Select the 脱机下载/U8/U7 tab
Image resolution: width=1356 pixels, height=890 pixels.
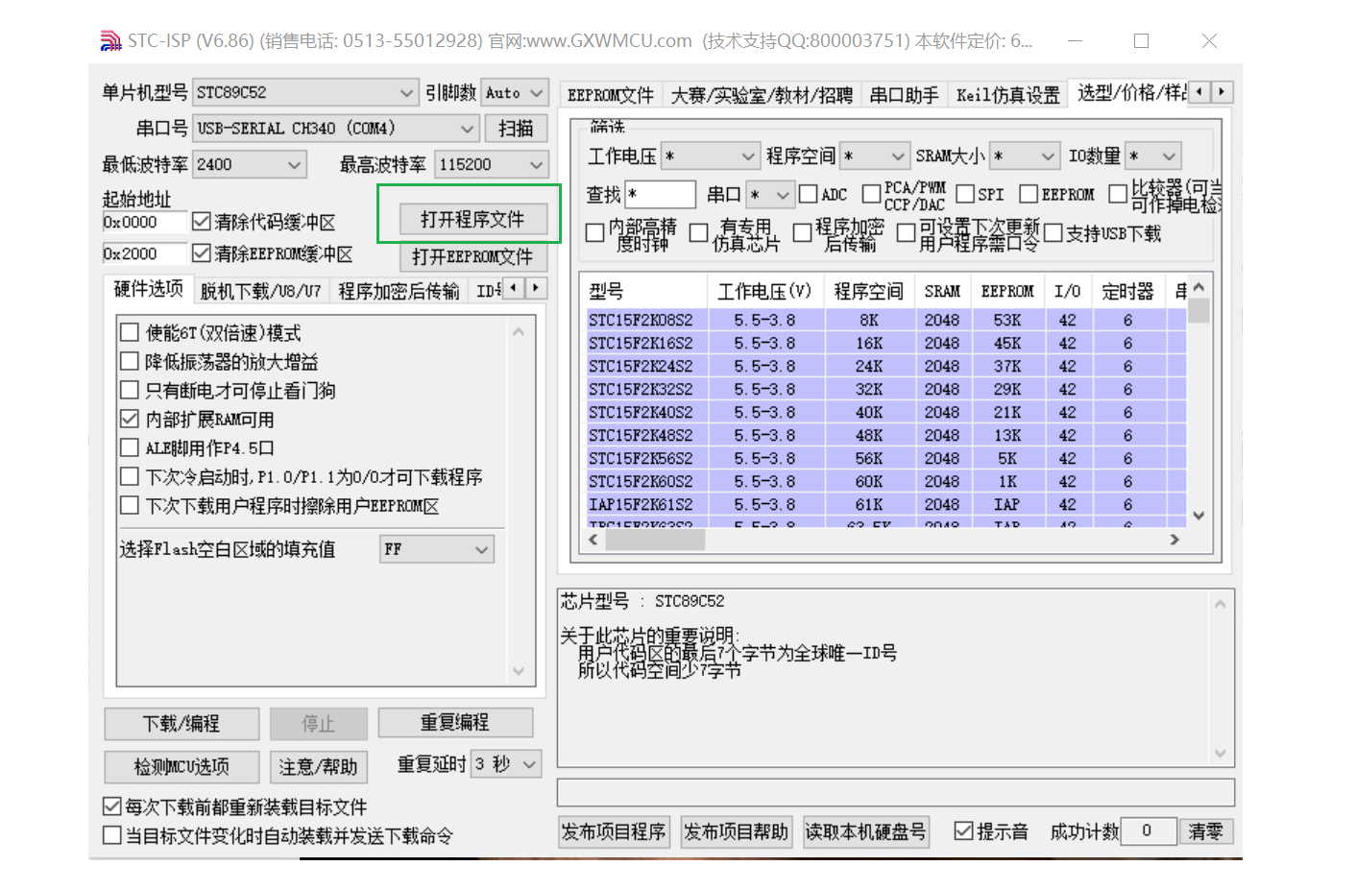click(260, 290)
